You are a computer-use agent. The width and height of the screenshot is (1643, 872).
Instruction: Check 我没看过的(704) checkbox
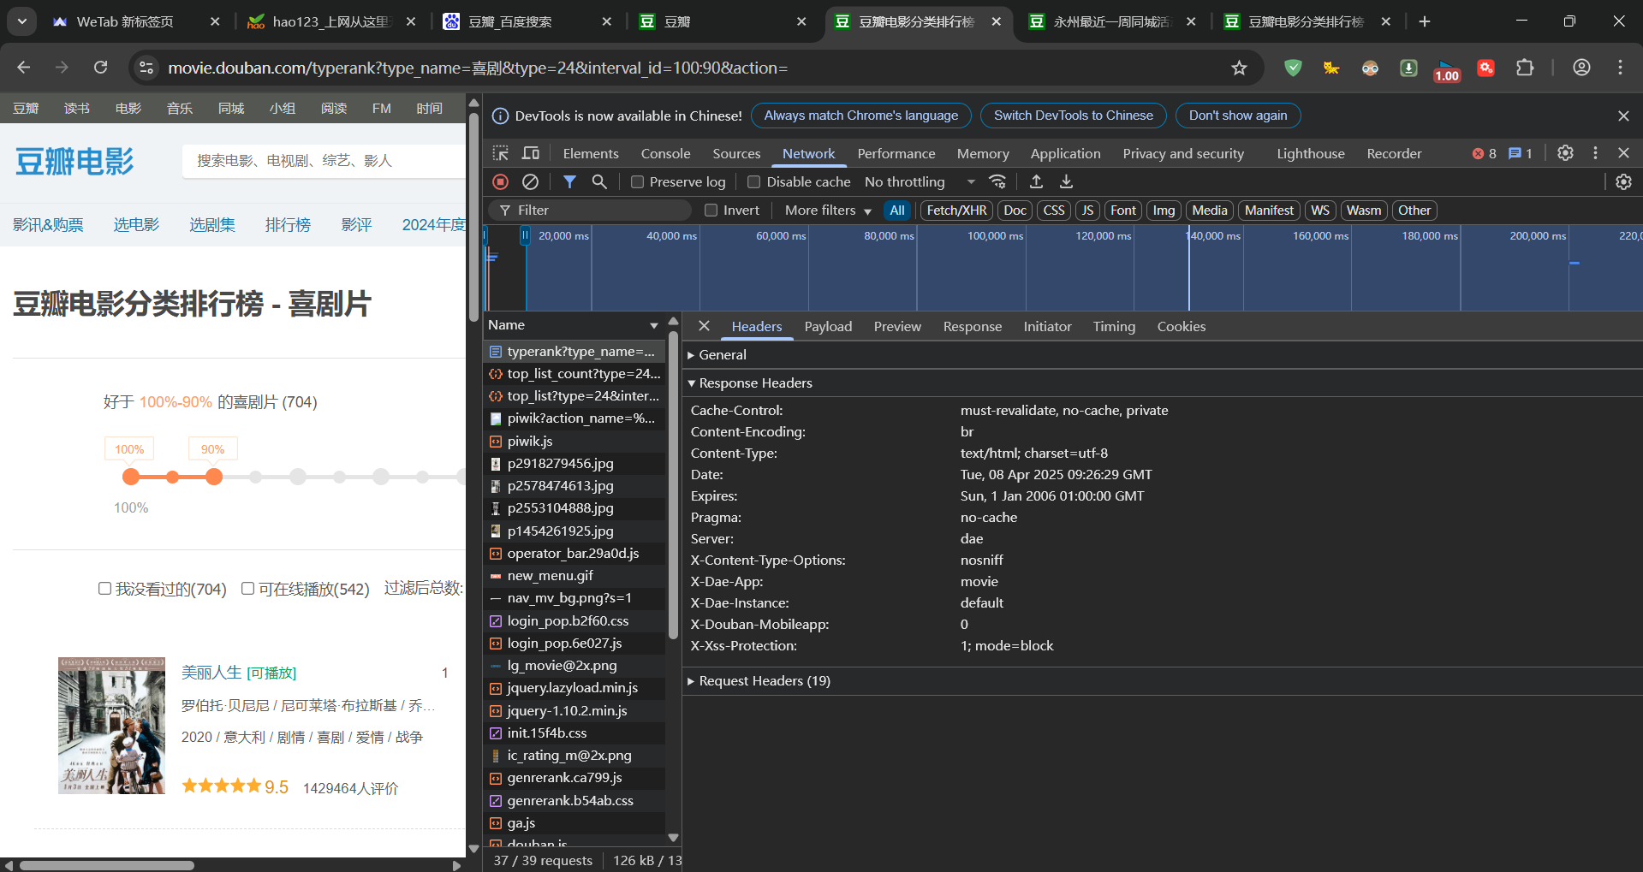(104, 589)
